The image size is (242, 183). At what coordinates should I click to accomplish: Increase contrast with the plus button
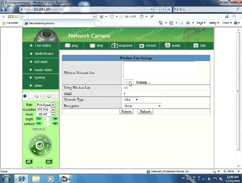click(x=55, y=124)
